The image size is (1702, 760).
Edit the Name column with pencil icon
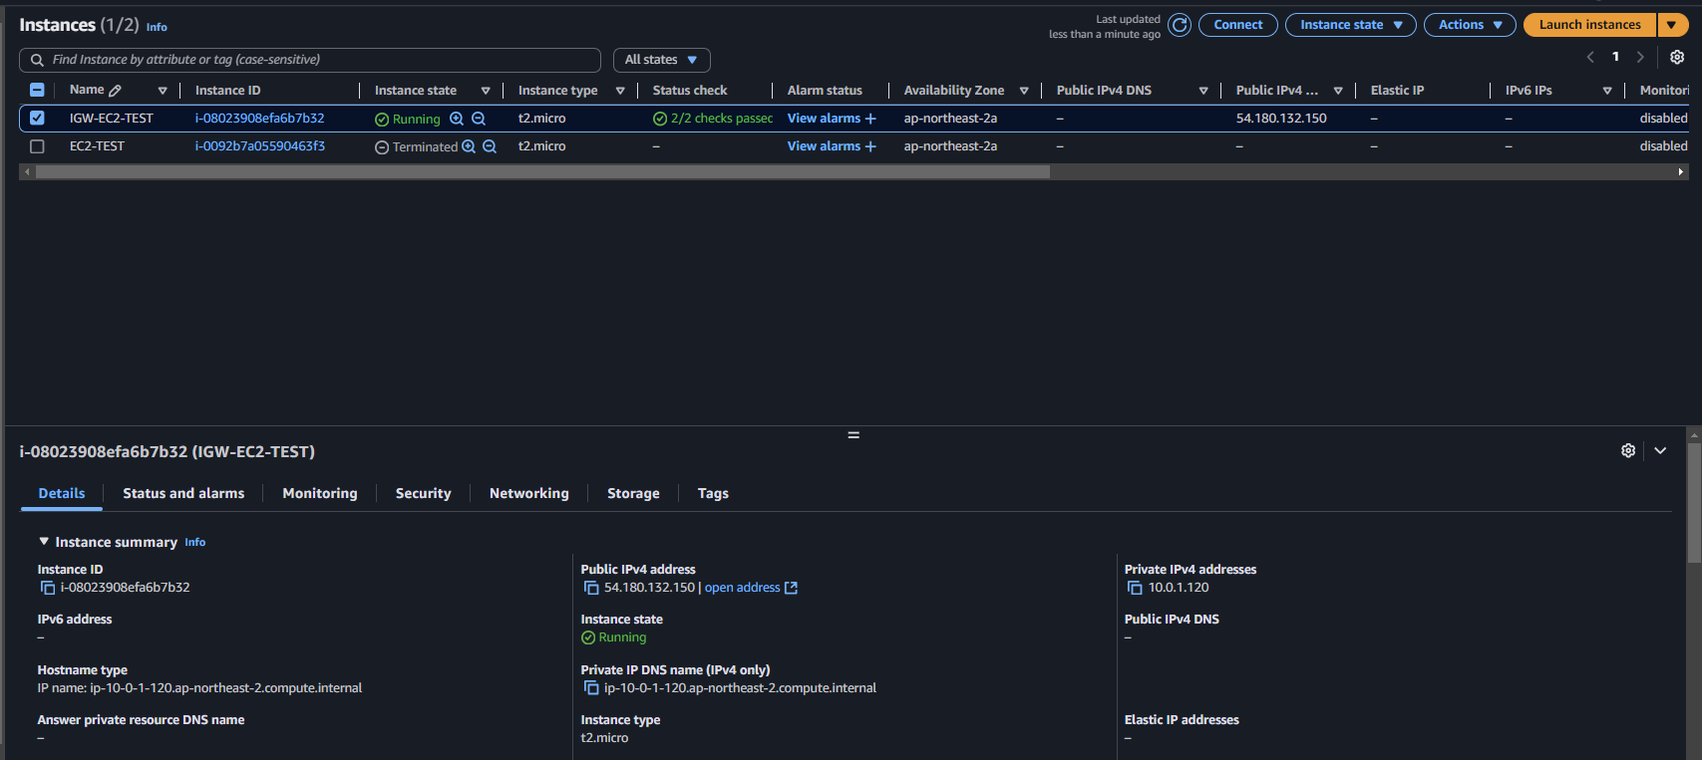[x=116, y=91]
